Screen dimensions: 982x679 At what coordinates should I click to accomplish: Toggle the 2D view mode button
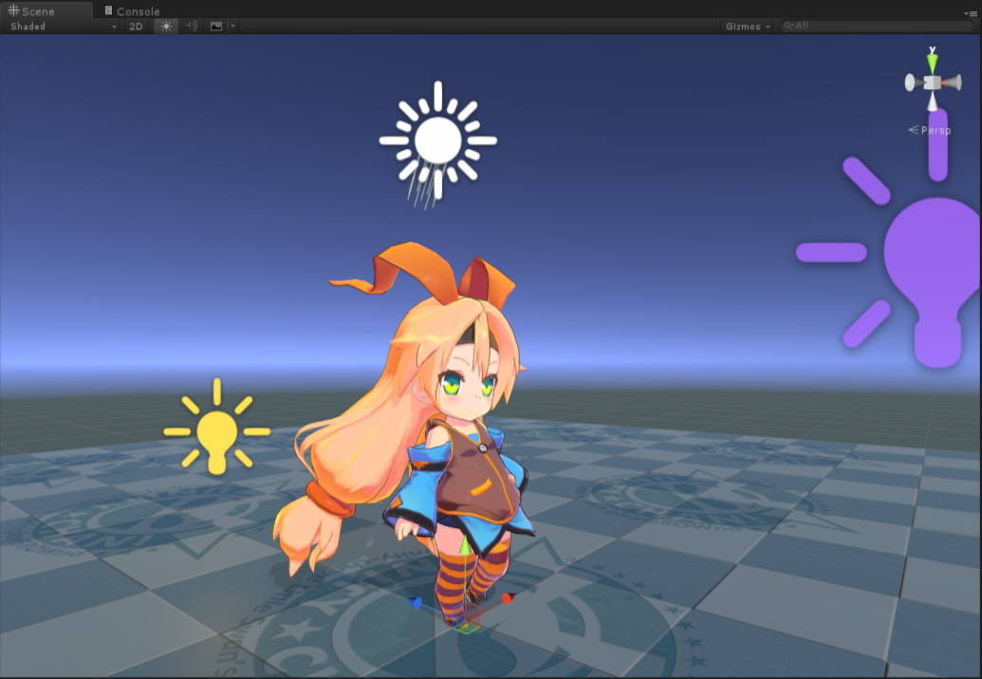pos(136,27)
